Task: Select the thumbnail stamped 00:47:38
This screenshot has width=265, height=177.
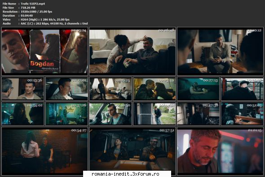Action: point(198,114)
